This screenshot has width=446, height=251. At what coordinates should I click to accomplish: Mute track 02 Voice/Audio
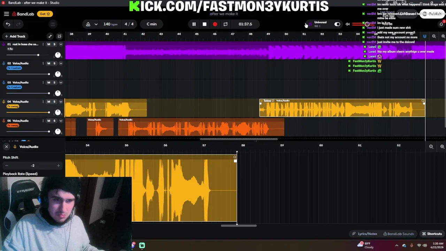coord(49,63)
